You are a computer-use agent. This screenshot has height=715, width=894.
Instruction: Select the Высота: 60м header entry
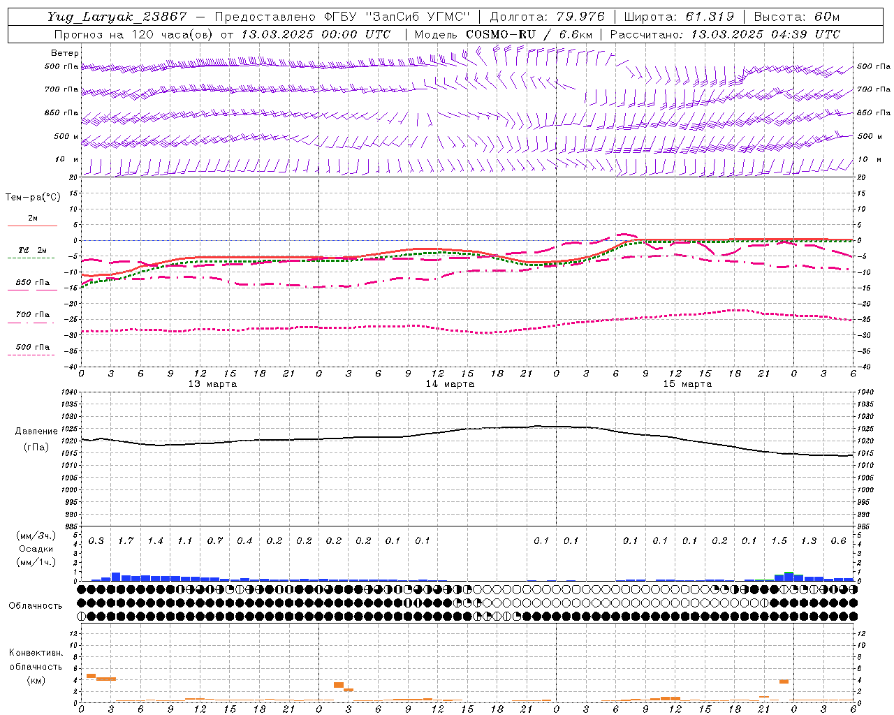pos(796,17)
